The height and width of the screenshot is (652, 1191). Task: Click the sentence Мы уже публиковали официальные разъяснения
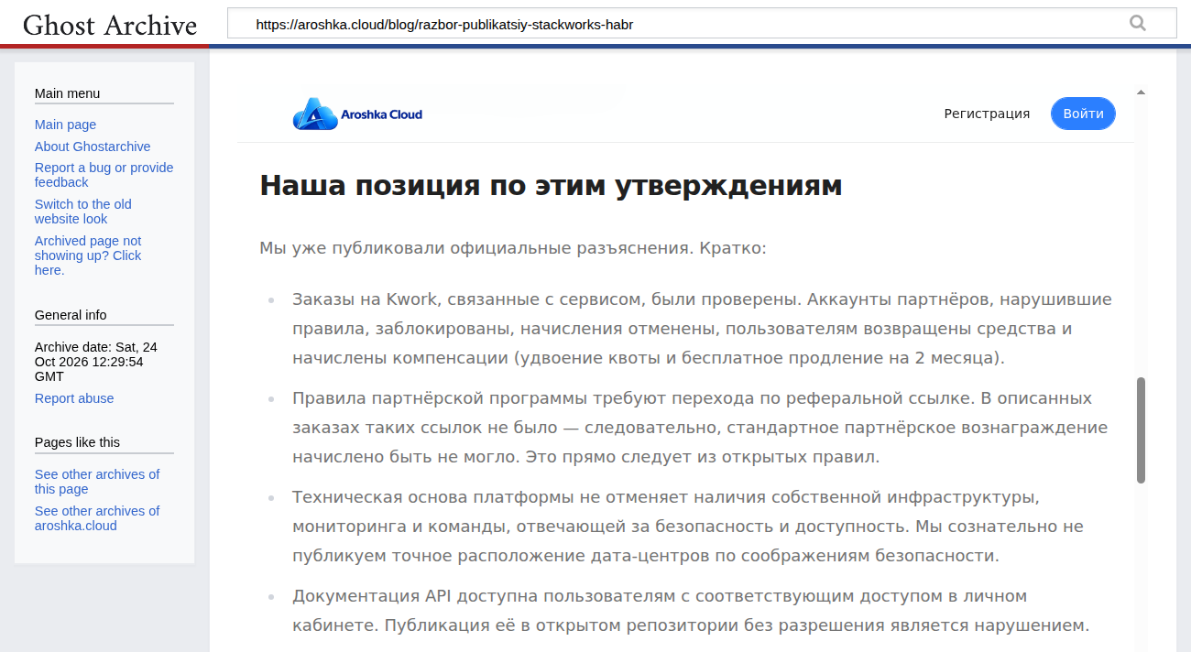tap(477, 248)
